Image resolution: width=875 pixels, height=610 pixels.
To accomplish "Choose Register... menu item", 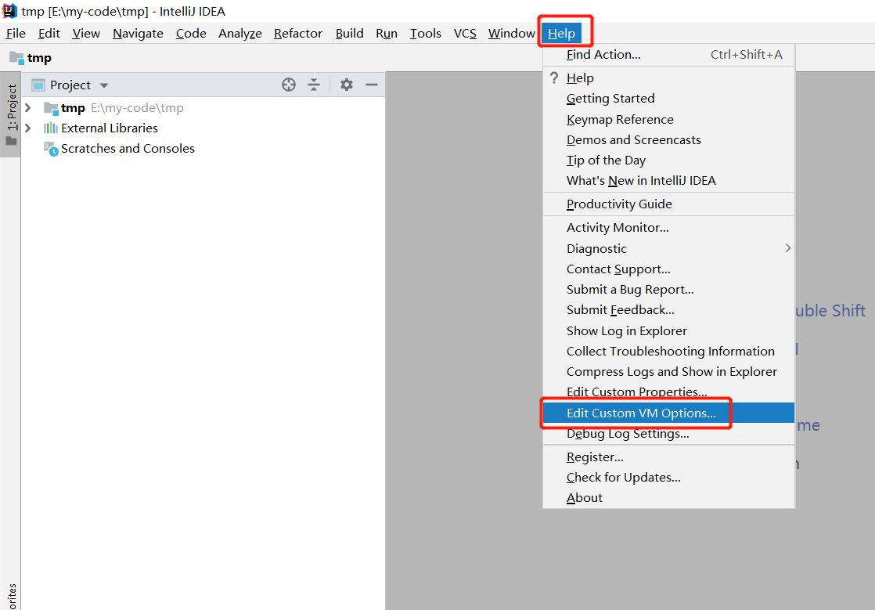I will 668,457.
